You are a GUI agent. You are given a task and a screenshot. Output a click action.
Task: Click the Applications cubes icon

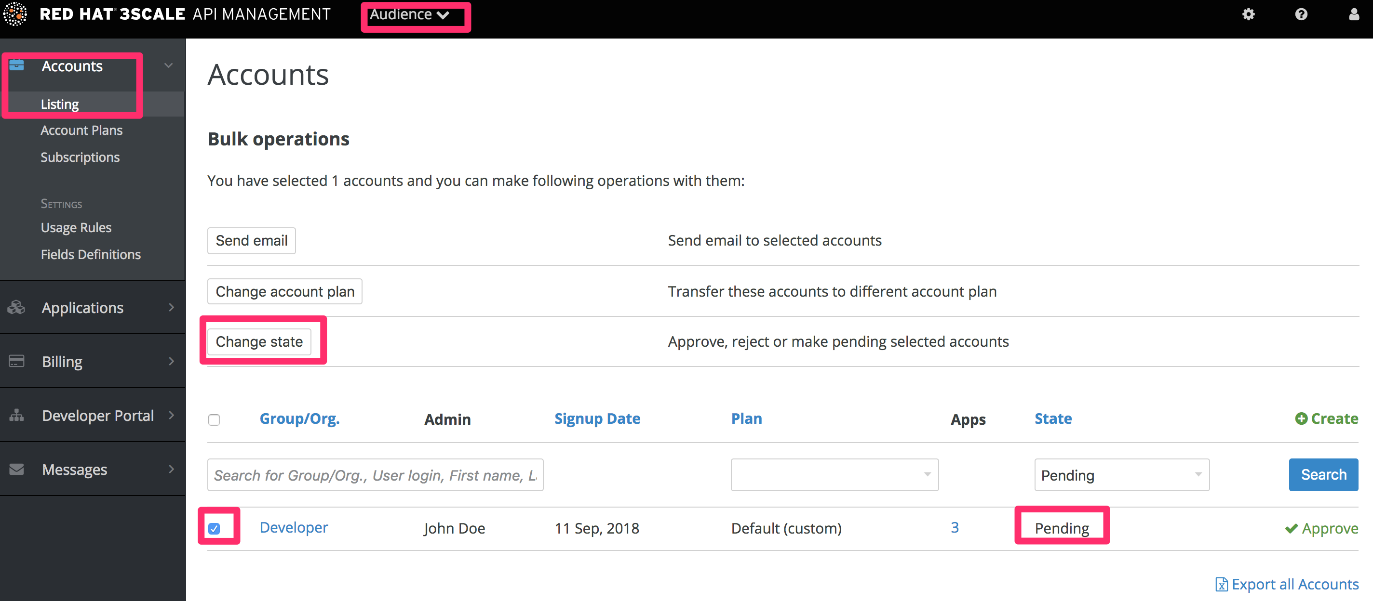[16, 308]
